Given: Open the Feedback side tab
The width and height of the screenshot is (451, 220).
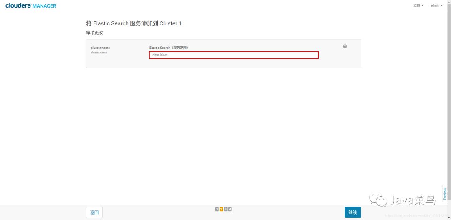Looking at the screenshot, I should [445, 193].
